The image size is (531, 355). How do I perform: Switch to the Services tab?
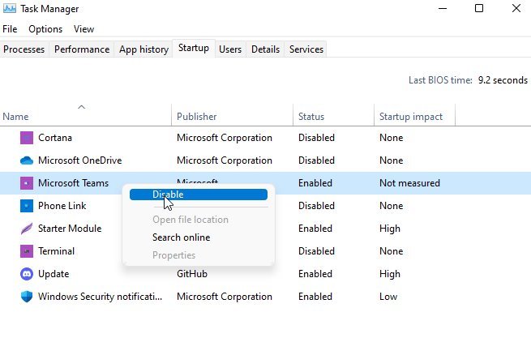pyautogui.click(x=306, y=49)
